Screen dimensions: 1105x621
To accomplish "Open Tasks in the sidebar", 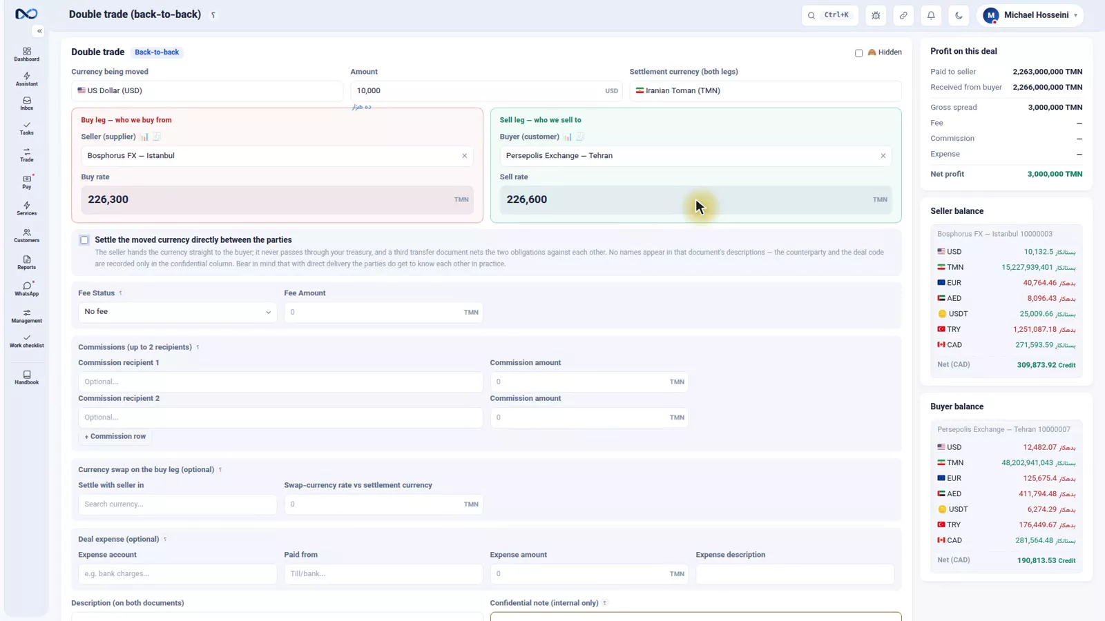I will point(26,128).
